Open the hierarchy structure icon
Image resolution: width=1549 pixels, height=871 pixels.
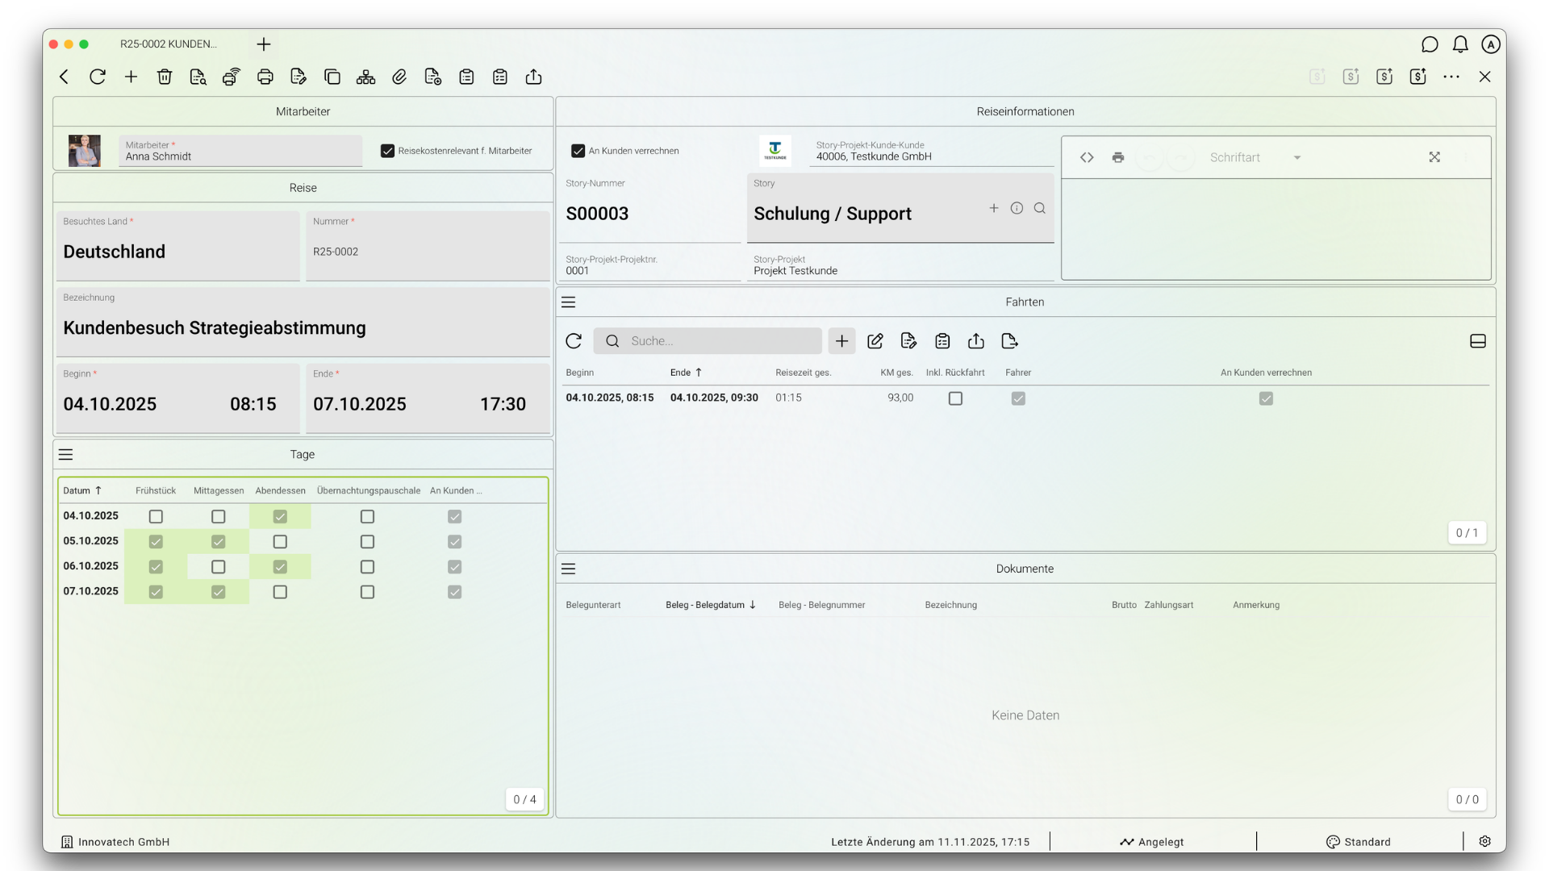click(x=365, y=77)
